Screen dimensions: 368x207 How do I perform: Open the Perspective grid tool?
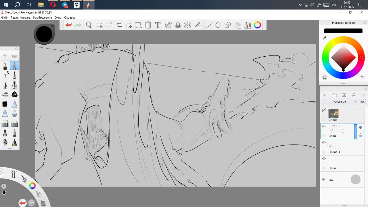coord(178,25)
